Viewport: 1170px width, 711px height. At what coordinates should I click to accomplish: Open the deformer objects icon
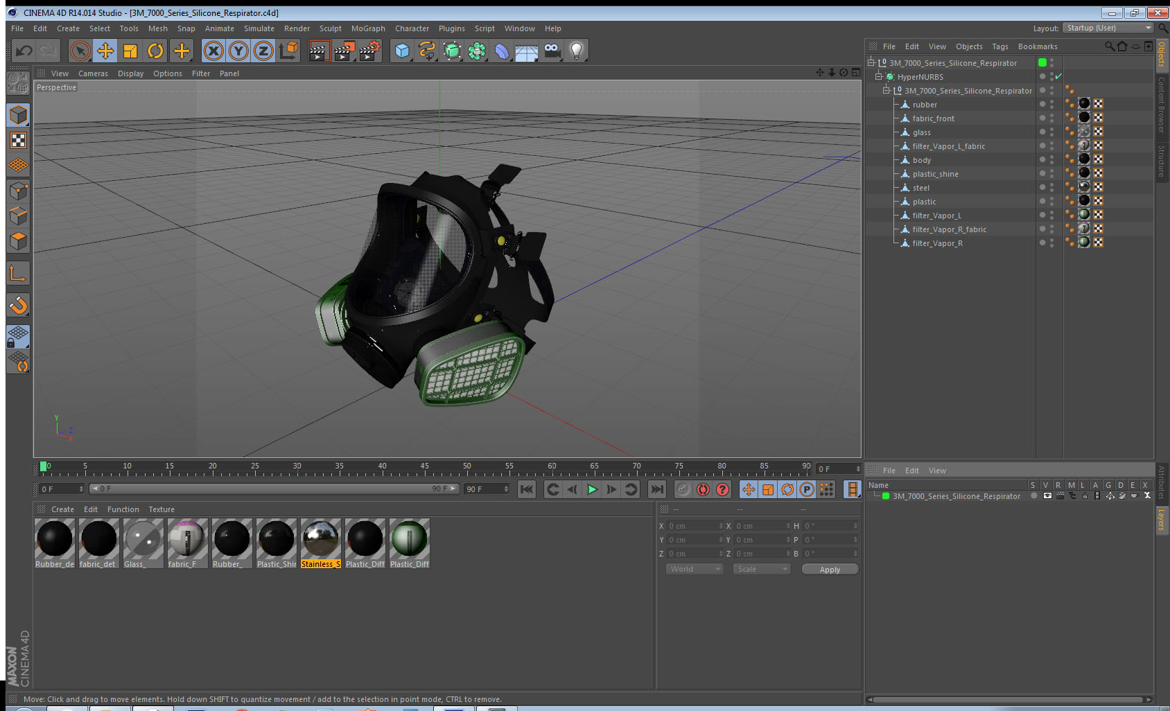click(503, 51)
